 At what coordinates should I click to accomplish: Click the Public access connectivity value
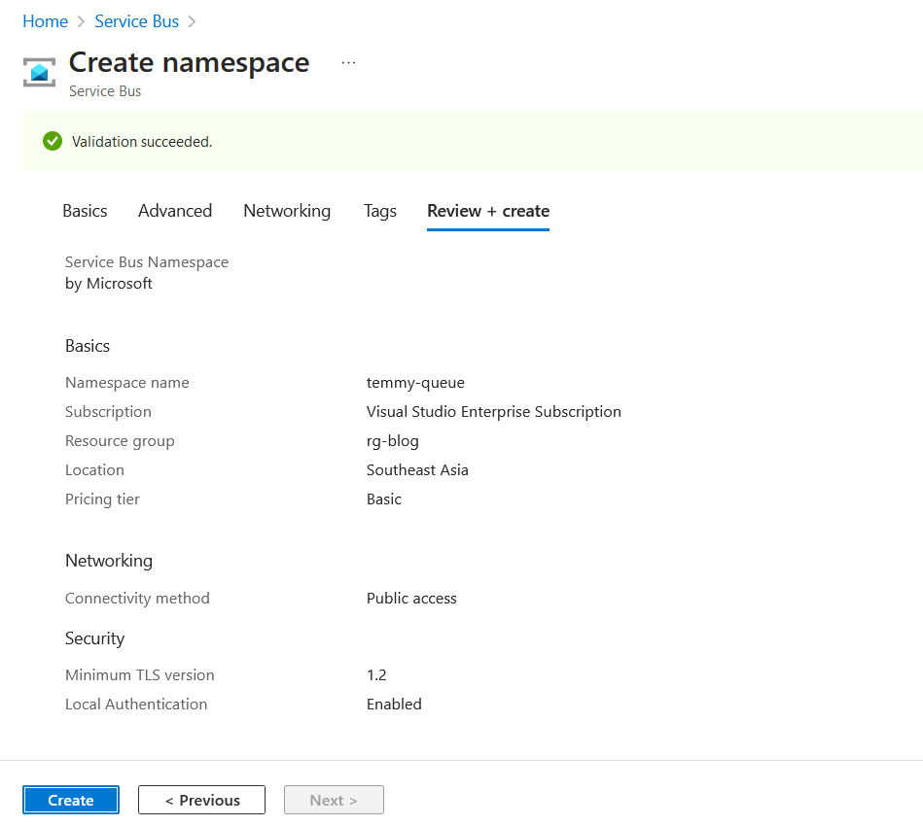[x=411, y=598]
